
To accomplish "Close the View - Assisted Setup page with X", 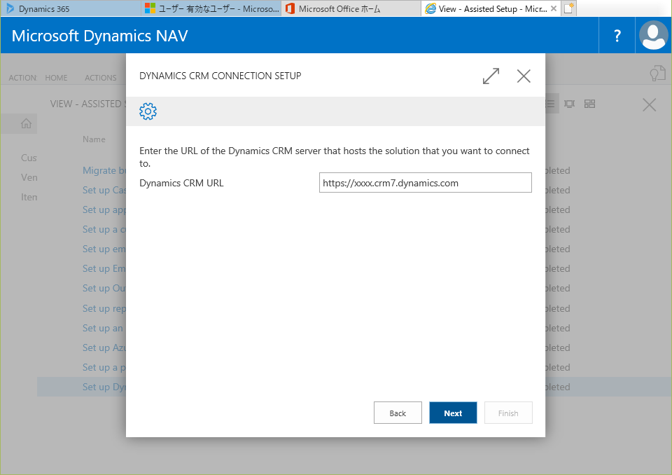I will click(x=649, y=104).
